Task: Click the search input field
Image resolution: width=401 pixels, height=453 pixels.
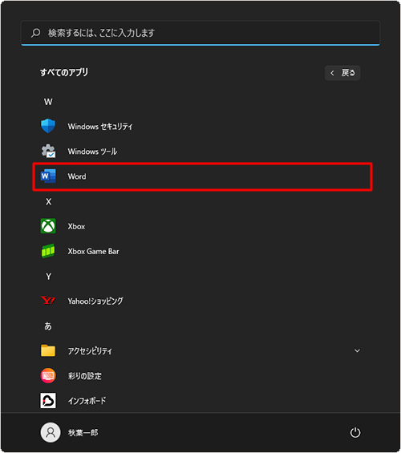Action: click(x=200, y=33)
